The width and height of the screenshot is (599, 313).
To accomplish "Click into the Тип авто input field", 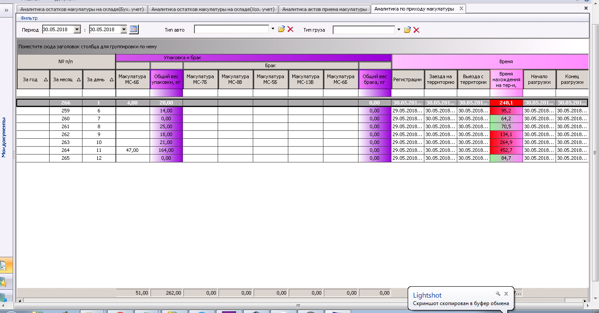I will (x=231, y=29).
